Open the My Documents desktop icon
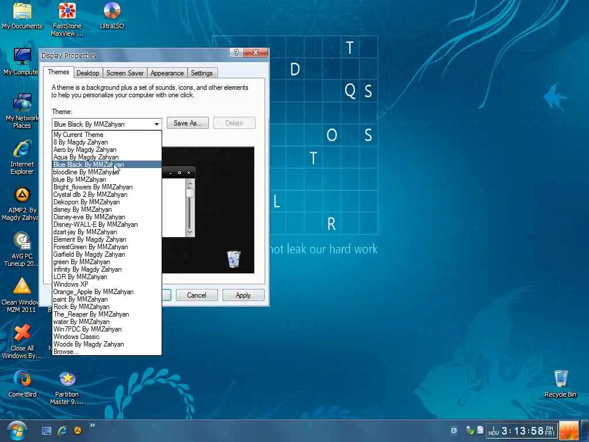Image resolution: width=589 pixels, height=442 pixels. pyautogui.click(x=22, y=16)
